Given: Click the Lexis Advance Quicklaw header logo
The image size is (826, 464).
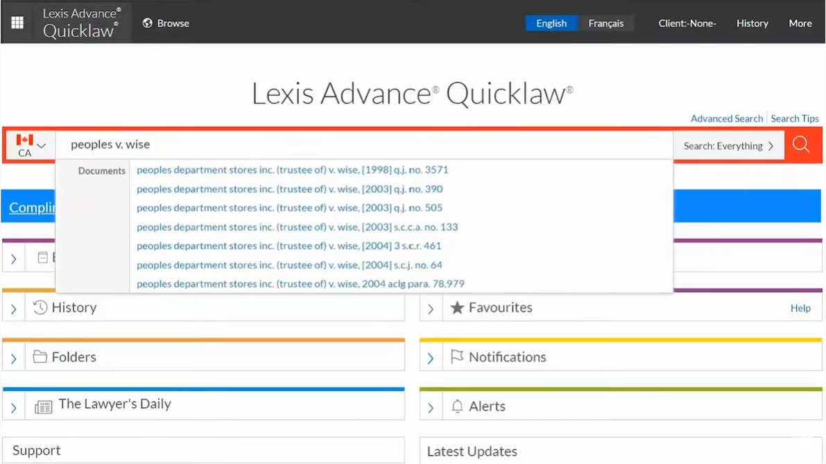Looking at the screenshot, I should (x=82, y=23).
